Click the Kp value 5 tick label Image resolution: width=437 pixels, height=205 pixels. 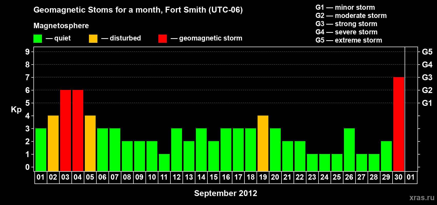(28, 103)
